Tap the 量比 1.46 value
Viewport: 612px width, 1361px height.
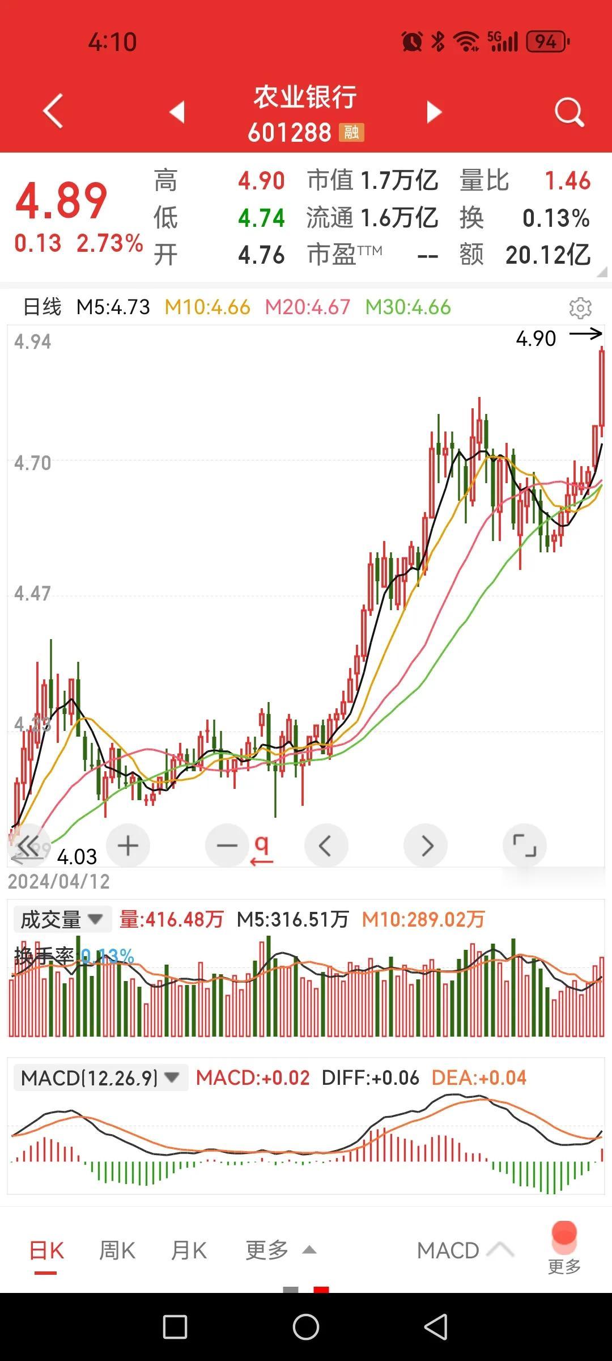(x=525, y=181)
